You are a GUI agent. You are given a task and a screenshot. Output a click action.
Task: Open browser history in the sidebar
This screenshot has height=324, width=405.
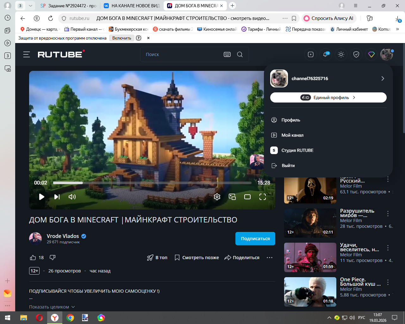point(8,18)
